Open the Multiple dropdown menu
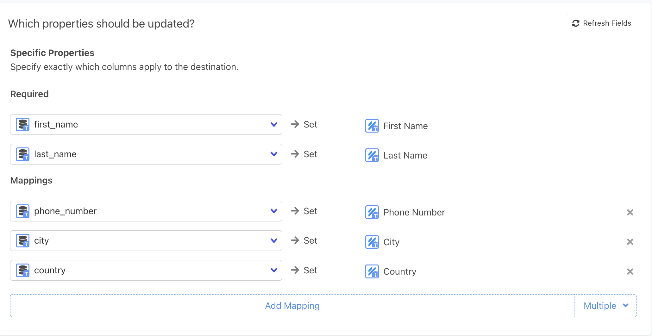The image size is (652, 336). (x=605, y=306)
